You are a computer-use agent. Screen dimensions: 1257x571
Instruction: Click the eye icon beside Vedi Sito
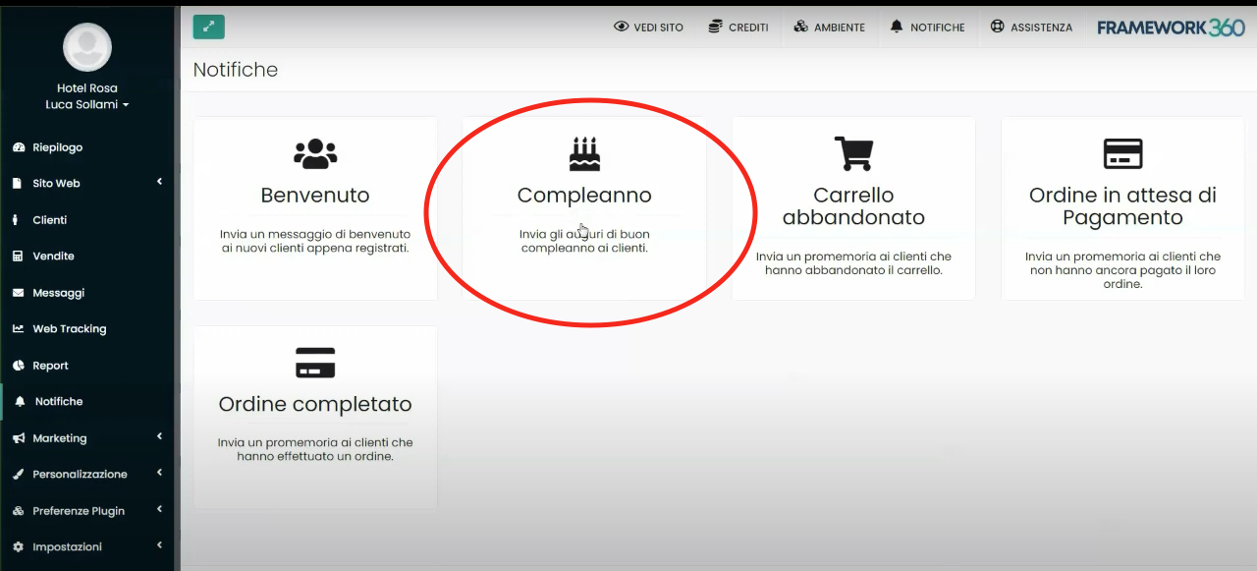(621, 28)
